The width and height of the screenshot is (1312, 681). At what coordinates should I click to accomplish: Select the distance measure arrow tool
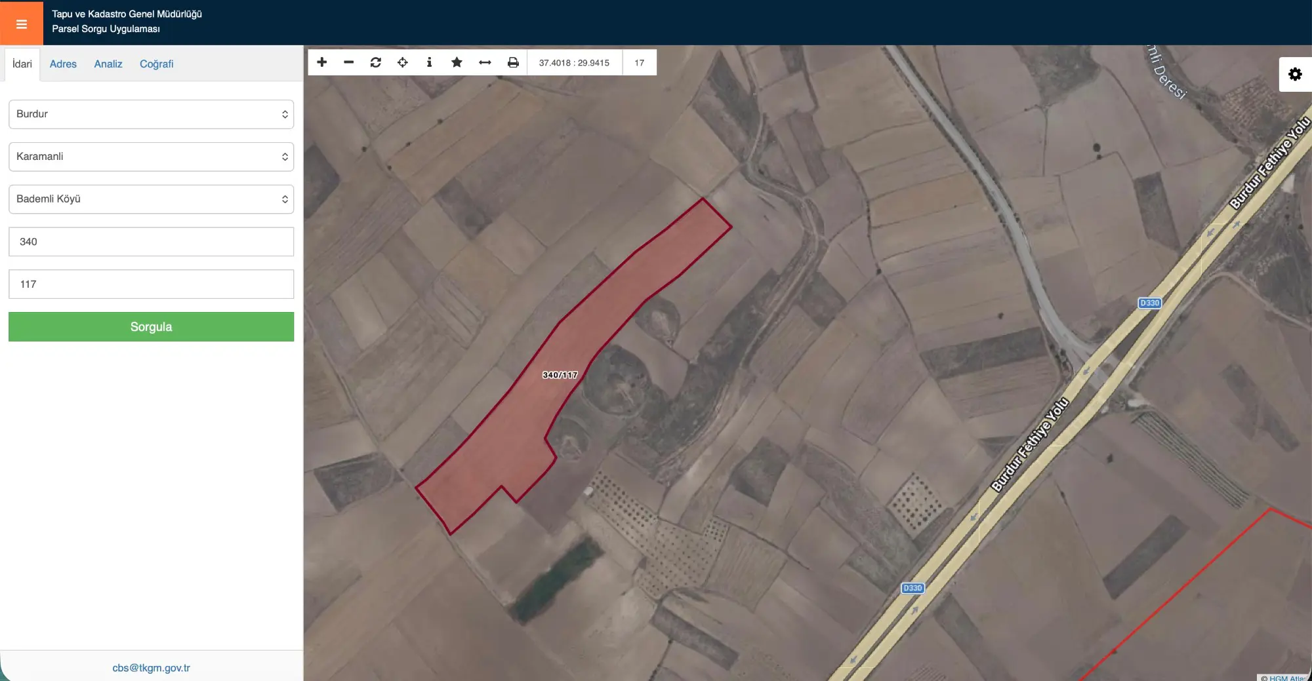click(x=485, y=62)
